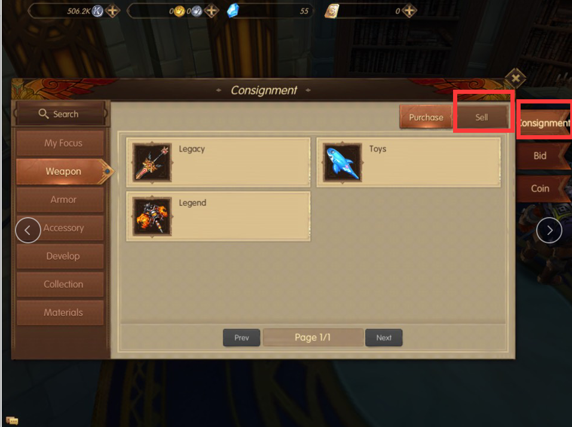Click the Search field
572x427 pixels.
(x=60, y=114)
